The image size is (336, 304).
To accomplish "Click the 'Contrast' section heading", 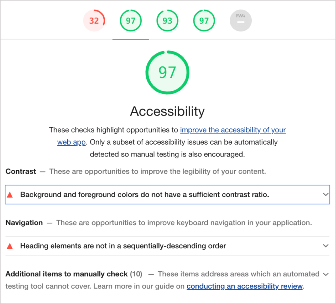I will click(x=21, y=172).
